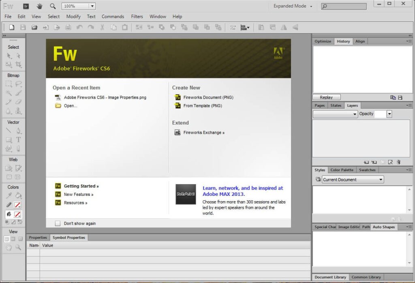
Task: Switch to Standard Screen view mode
Action: (x=6, y=239)
